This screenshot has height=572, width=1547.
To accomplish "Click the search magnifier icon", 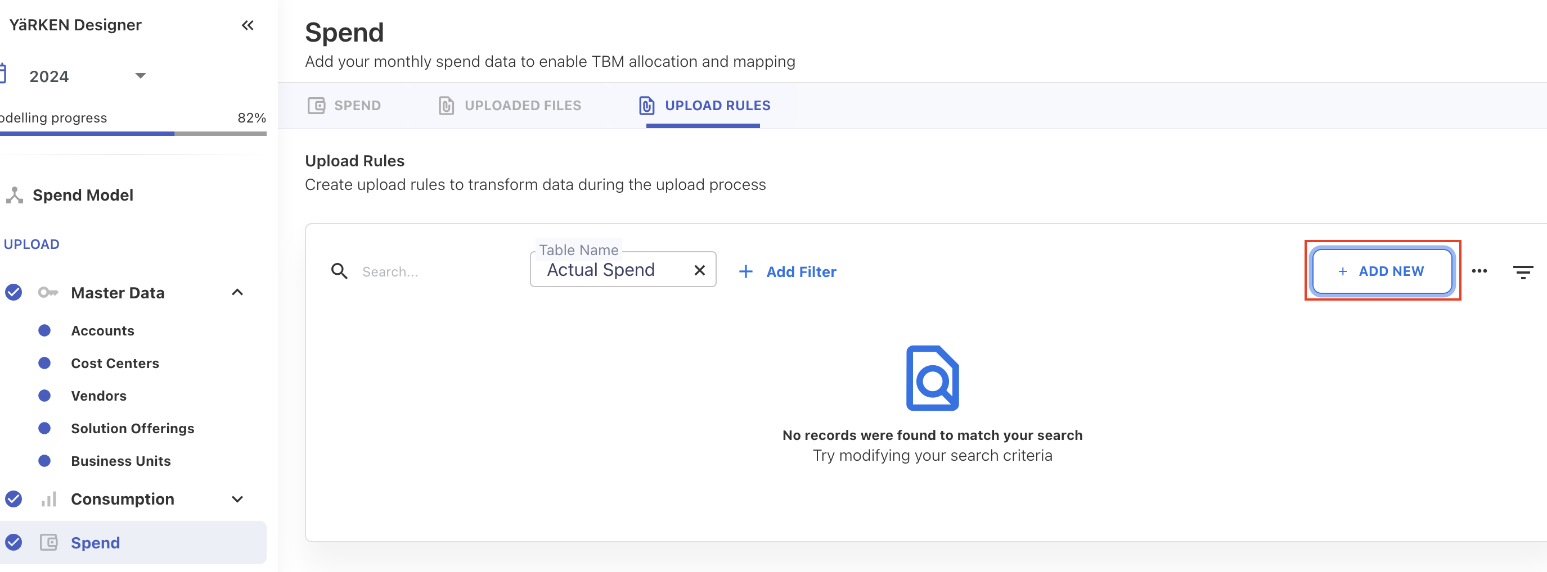I will click(x=339, y=271).
